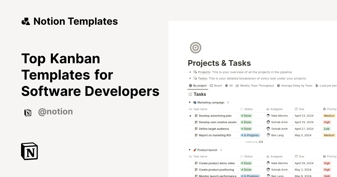The height and width of the screenshot is (177, 337).
Task: Click the By project target view icon
Action: (190, 85)
